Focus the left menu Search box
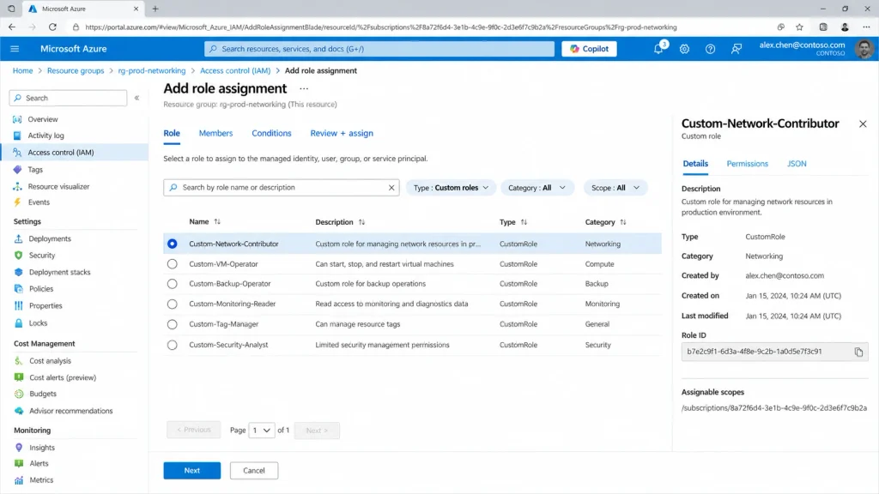879x494 pixels. pos(69,98)
